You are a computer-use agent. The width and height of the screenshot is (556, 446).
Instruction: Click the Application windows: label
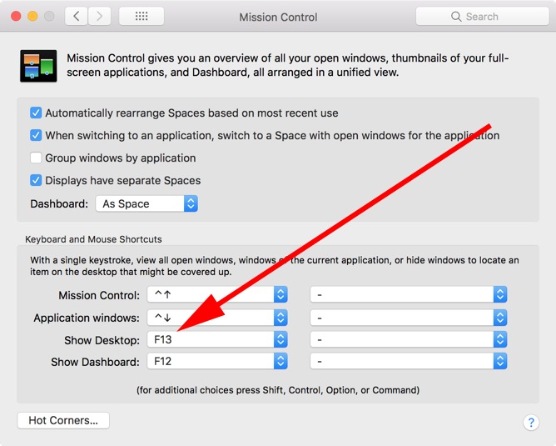click(x=87, y=318)
